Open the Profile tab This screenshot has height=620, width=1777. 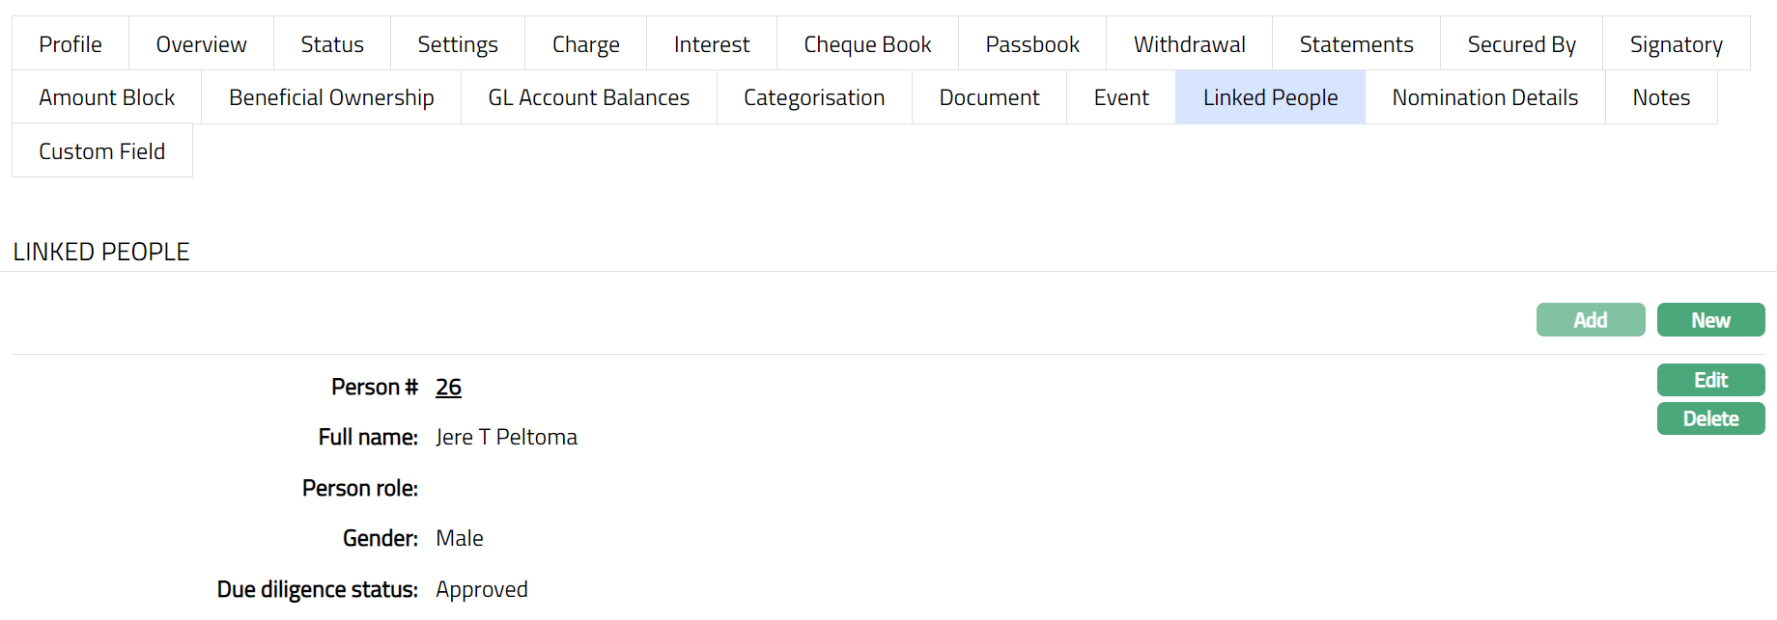(71, 44)
